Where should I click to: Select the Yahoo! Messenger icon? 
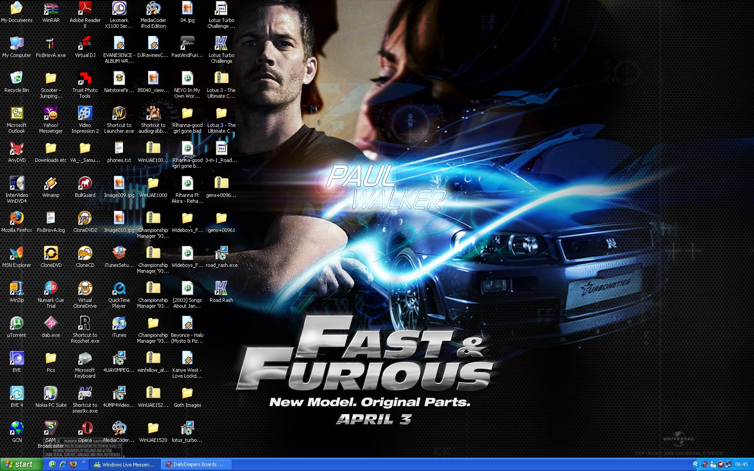click(51, 120)
